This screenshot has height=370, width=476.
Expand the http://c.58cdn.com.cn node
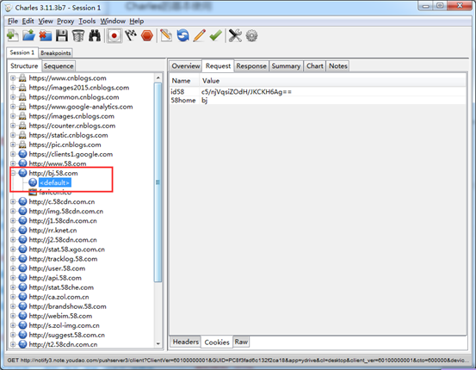point(13,201)
